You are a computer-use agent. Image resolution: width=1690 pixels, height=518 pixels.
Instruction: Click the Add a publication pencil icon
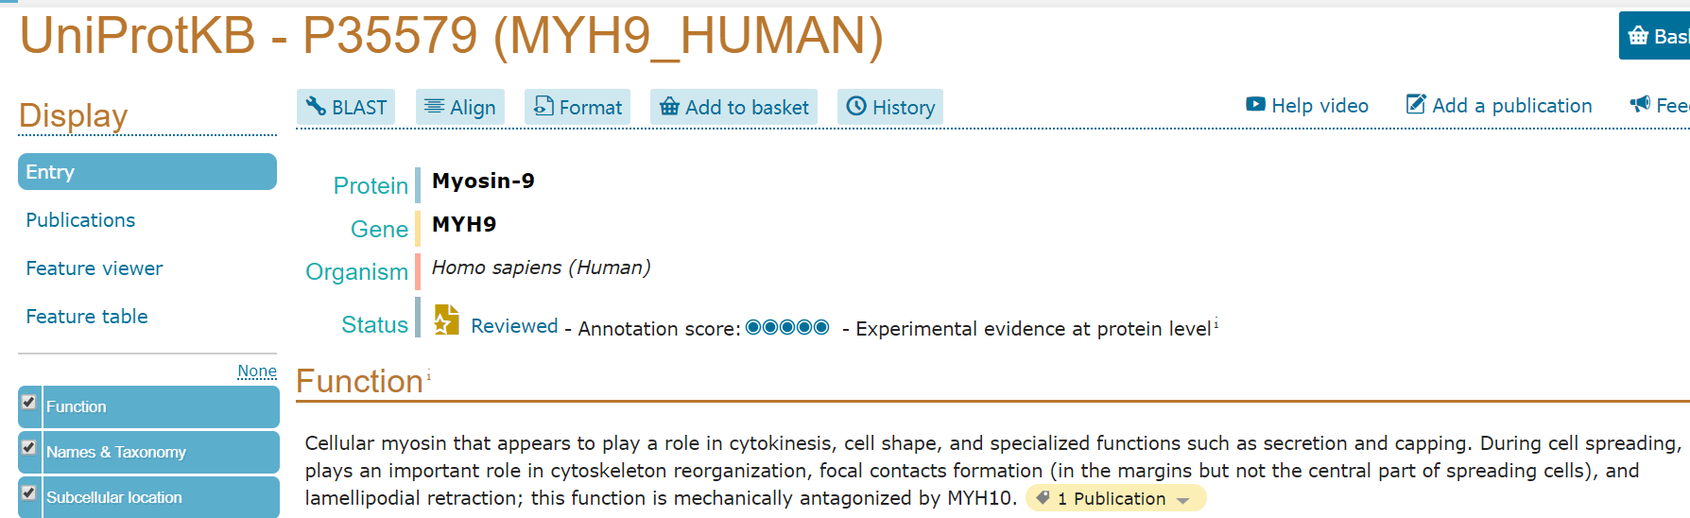tap(1416, 104)
